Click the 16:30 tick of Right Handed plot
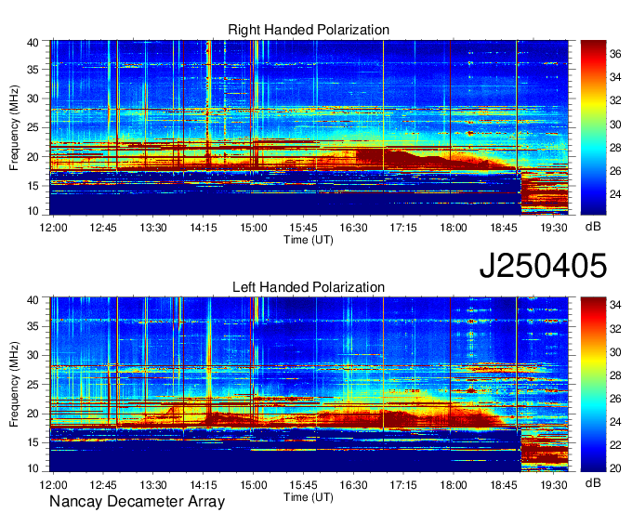Screen dimensions: 632x513 (353, 228)
